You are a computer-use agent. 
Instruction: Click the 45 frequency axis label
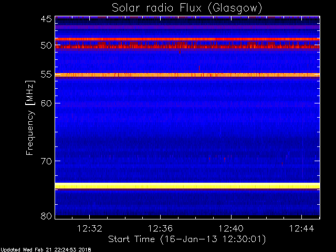click(x=46, y=19)
